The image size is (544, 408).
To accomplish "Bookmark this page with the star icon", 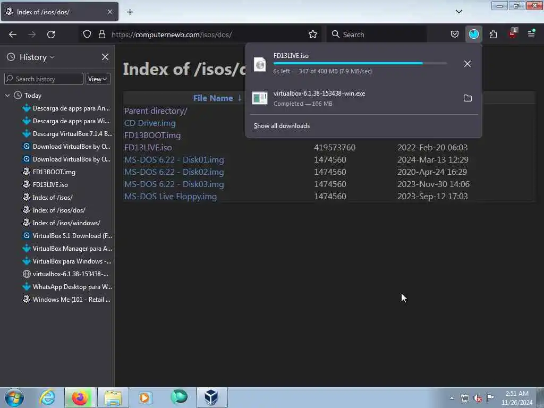I will coord(312,34).
